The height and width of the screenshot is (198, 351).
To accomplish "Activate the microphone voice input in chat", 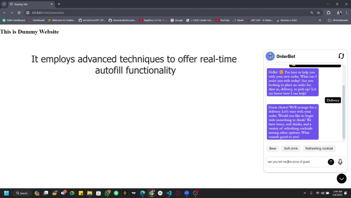I will 340,162.
